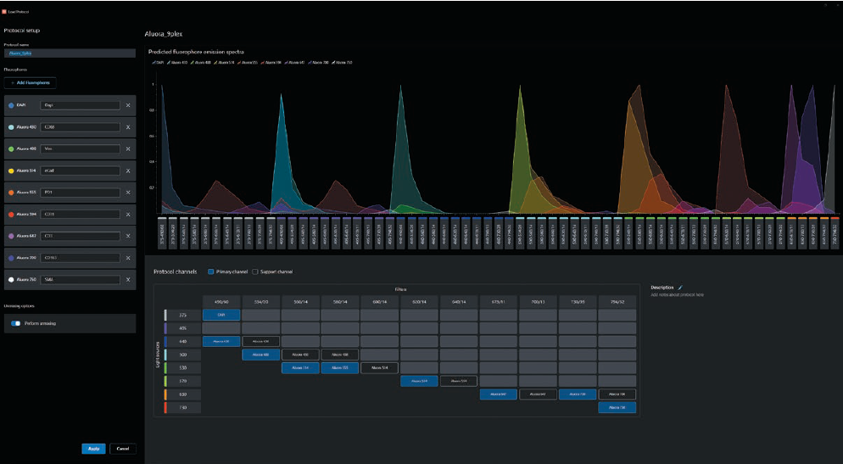Select the 375 light source row header
Screen dimensions: 843x464
[x=183, y=315]
